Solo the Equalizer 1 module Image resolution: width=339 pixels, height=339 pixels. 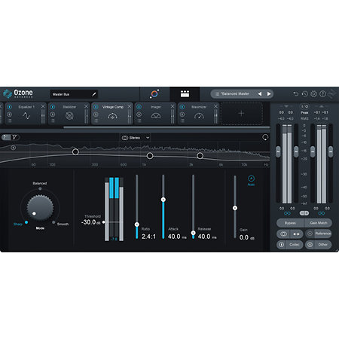pyautogui.click(x=9, y=115)
